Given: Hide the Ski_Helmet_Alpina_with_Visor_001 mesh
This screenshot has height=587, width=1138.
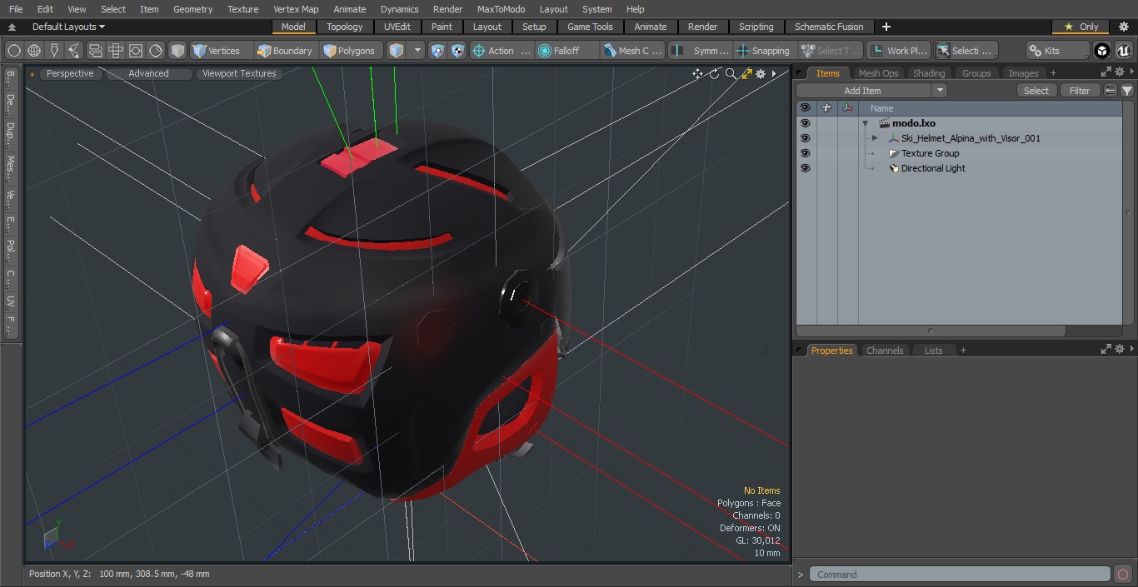Looking at the screenshot, I should click(805, 138).
